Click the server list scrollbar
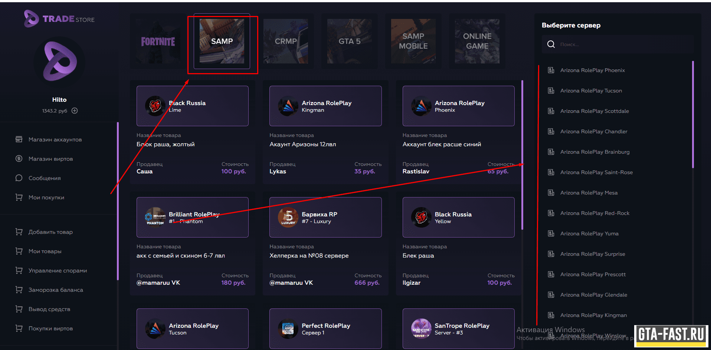This screenshot has width=711, height=350. 693,114
